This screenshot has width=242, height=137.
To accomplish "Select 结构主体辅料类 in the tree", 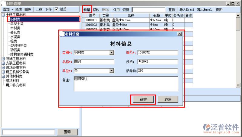I will point(22,54).
